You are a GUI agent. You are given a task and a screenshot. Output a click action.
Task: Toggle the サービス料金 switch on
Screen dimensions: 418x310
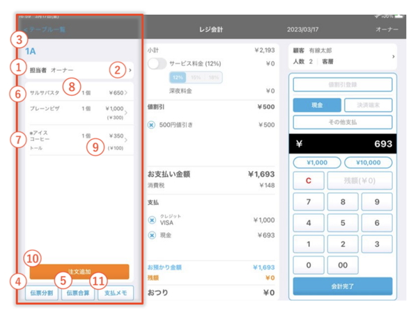[158, 64]
